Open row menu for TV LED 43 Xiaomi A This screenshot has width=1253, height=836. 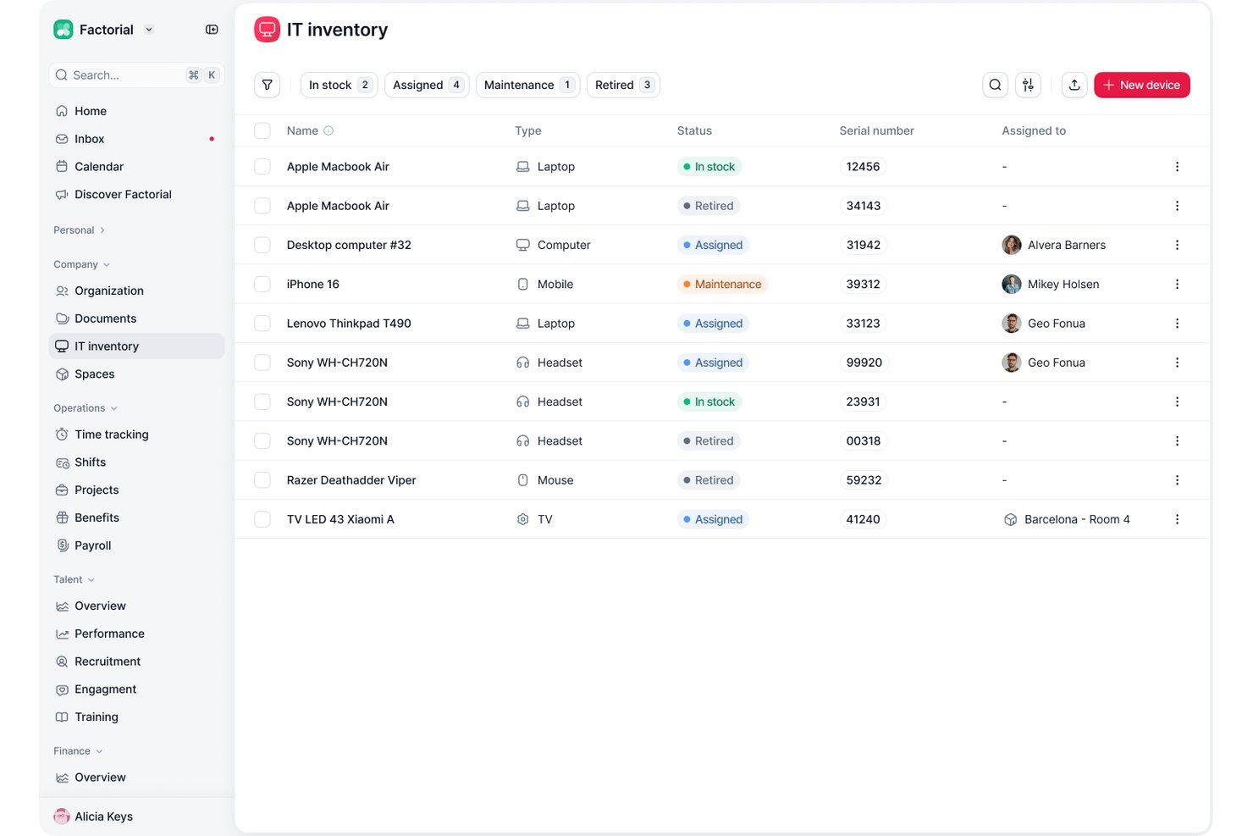click(x=1177, y=519)
